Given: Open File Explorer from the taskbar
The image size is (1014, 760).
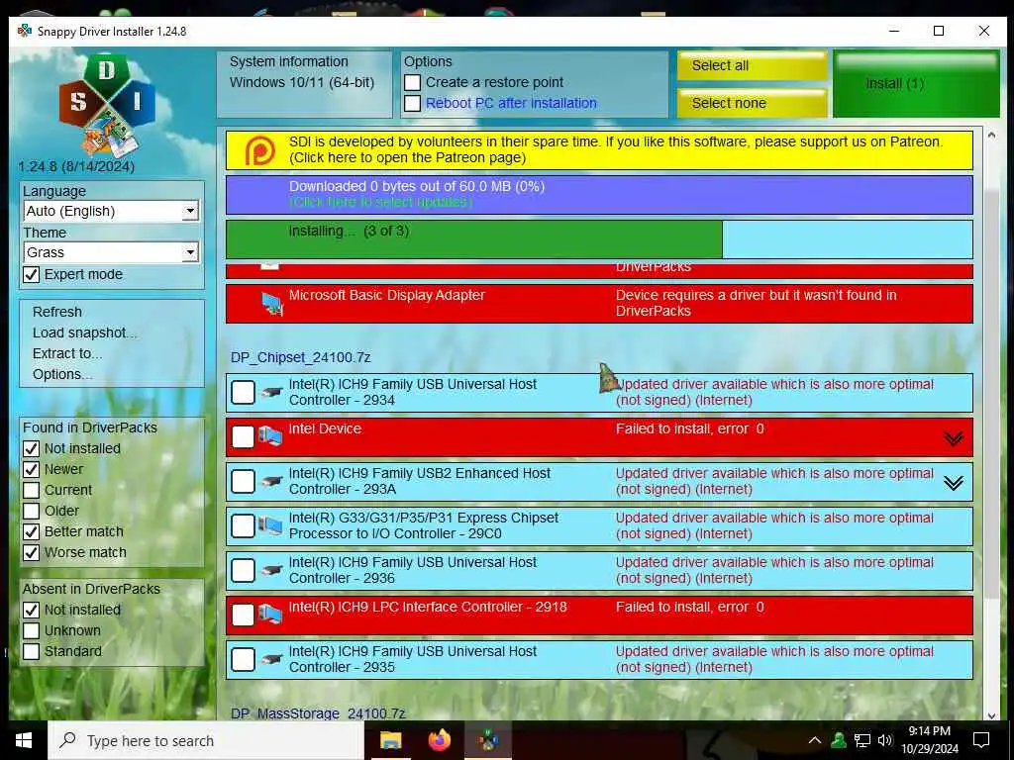Looking at the screenshot, I should pyautogui.click(x=390, y=740).
